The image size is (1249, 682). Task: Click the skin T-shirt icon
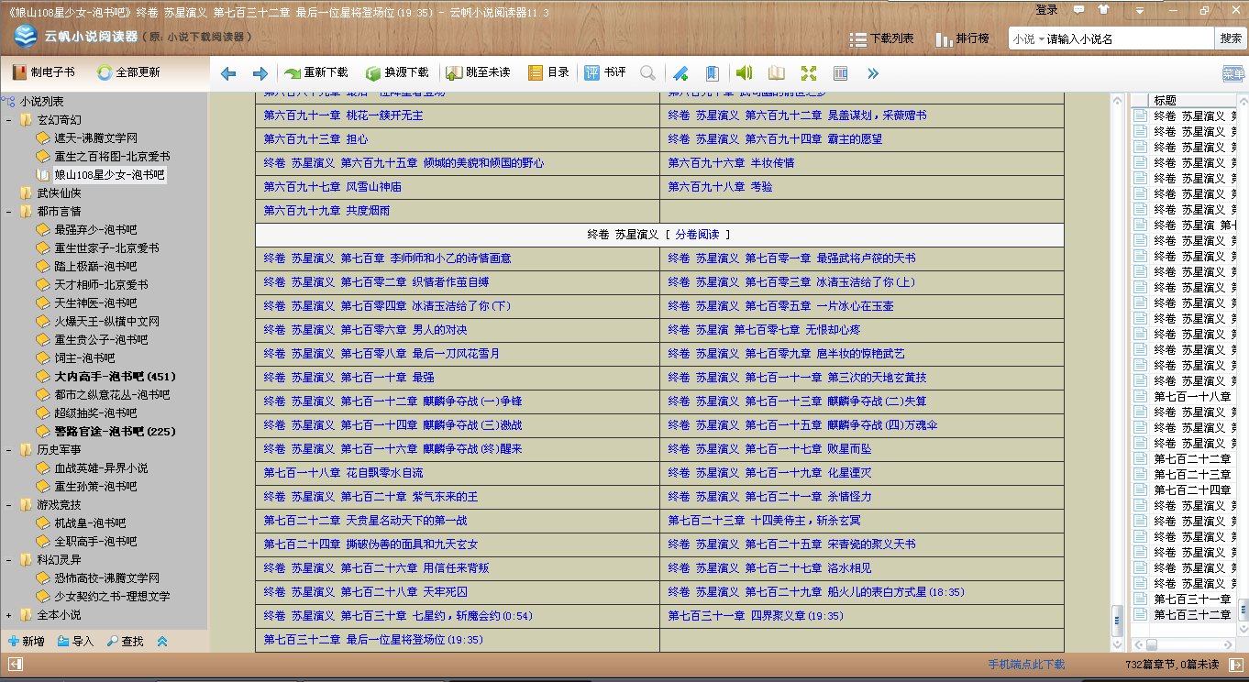click(1101, 9)
